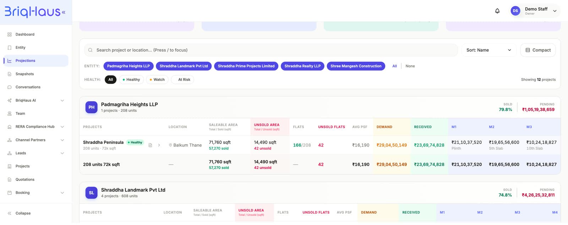Screen dimensions: 568x225
Task: Open Shraddha Peninsula project
Action: point(103,142)
